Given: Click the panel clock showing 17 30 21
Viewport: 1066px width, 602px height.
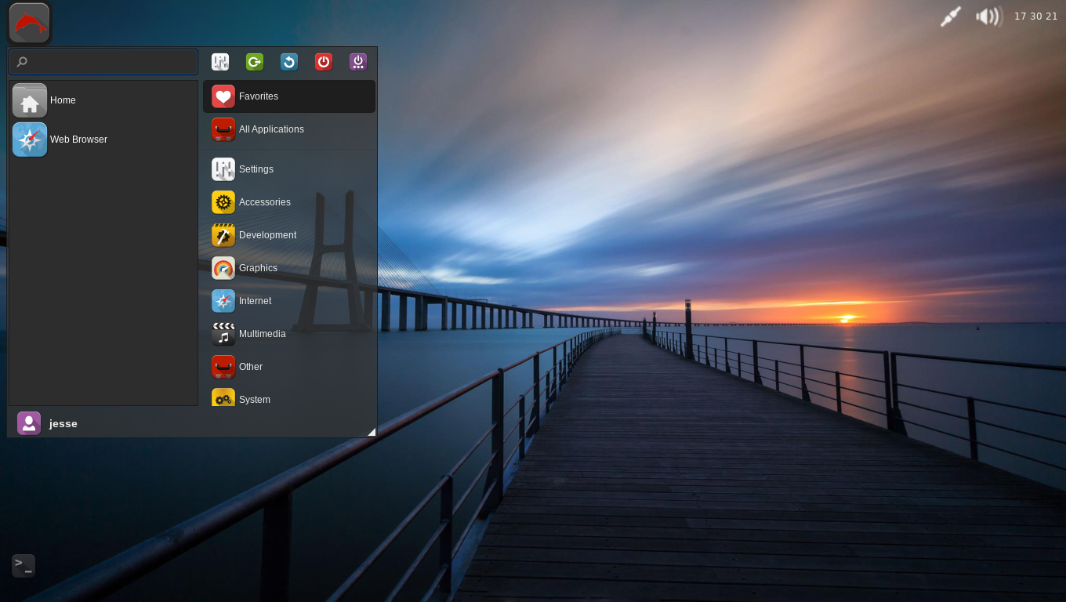Looking at the screenshot, I should (1035, 16).
